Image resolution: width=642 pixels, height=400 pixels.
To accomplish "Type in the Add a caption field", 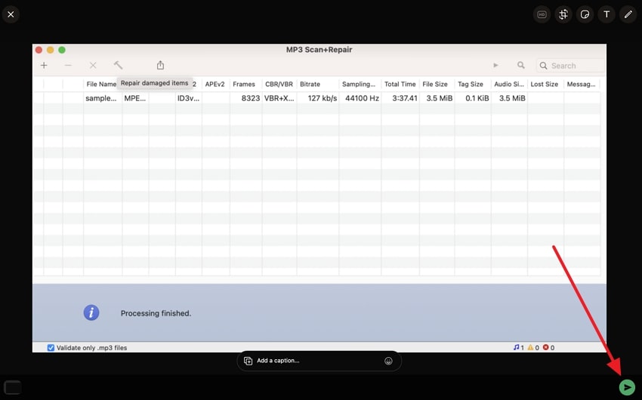I will tap(317, 361).
